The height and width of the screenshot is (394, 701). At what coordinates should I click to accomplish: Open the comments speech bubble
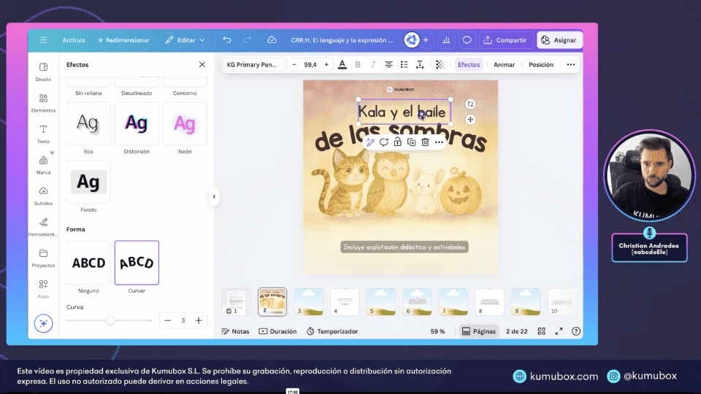pyautogui.click(x=467, y=40)
